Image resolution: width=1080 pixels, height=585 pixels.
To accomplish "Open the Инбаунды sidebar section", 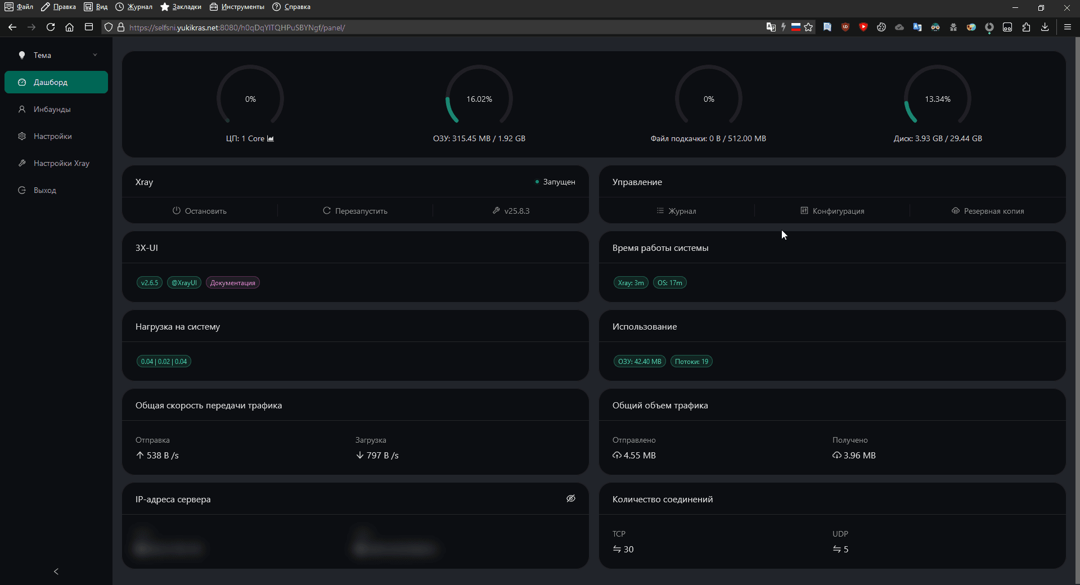I will point(52,110).
